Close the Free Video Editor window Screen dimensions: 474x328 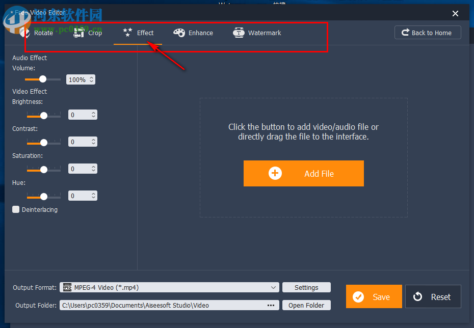455,13
